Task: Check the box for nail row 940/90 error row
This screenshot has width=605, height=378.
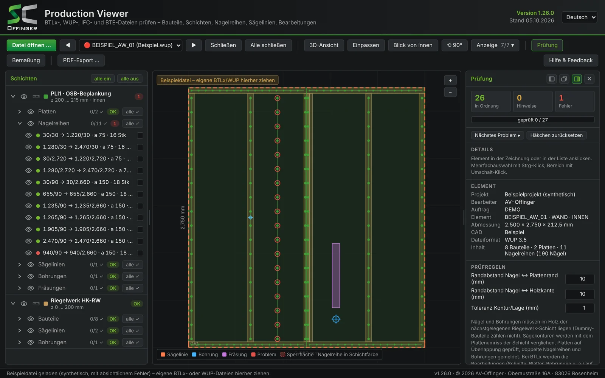Action: [140, 253]
